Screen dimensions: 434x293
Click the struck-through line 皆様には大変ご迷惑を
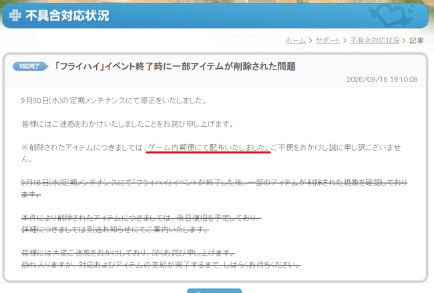[128, 252]
